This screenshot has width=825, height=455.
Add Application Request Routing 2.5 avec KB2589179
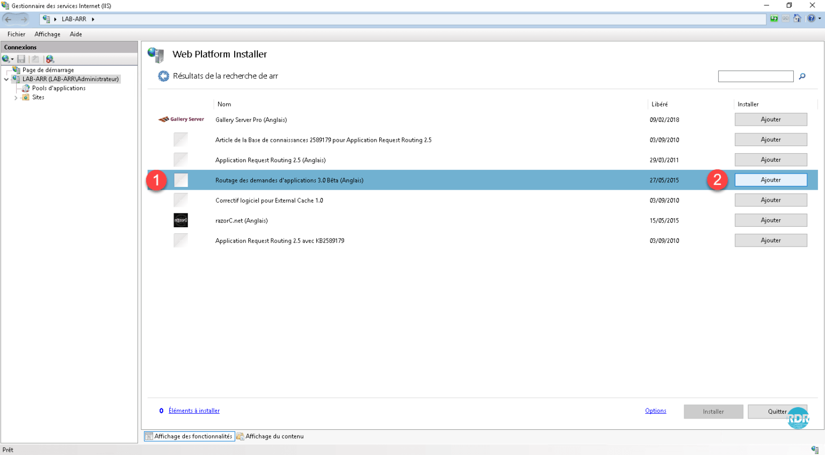point(771,240)
